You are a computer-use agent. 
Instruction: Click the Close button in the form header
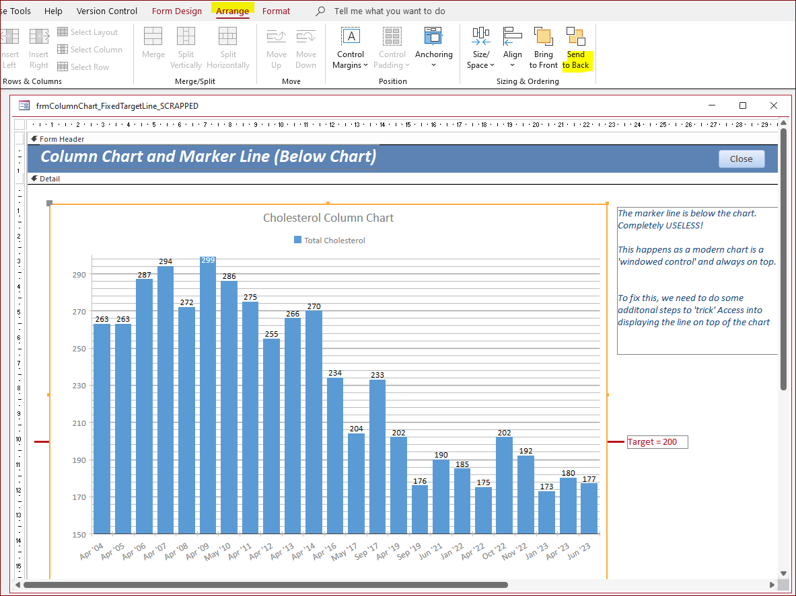(x=741, y=159)
